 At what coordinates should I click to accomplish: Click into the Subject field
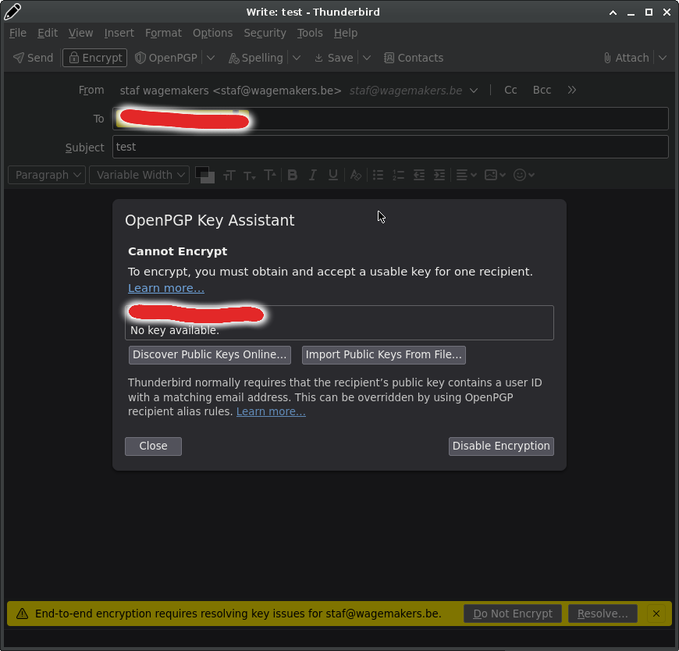point(390,147)
